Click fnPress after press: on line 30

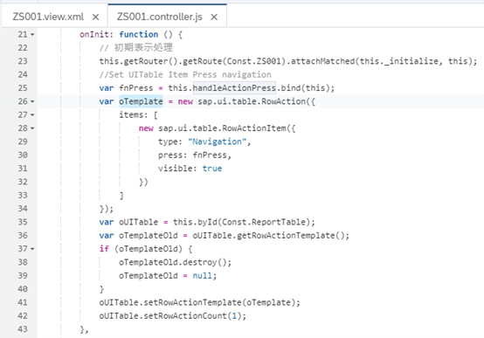point(210,155)
